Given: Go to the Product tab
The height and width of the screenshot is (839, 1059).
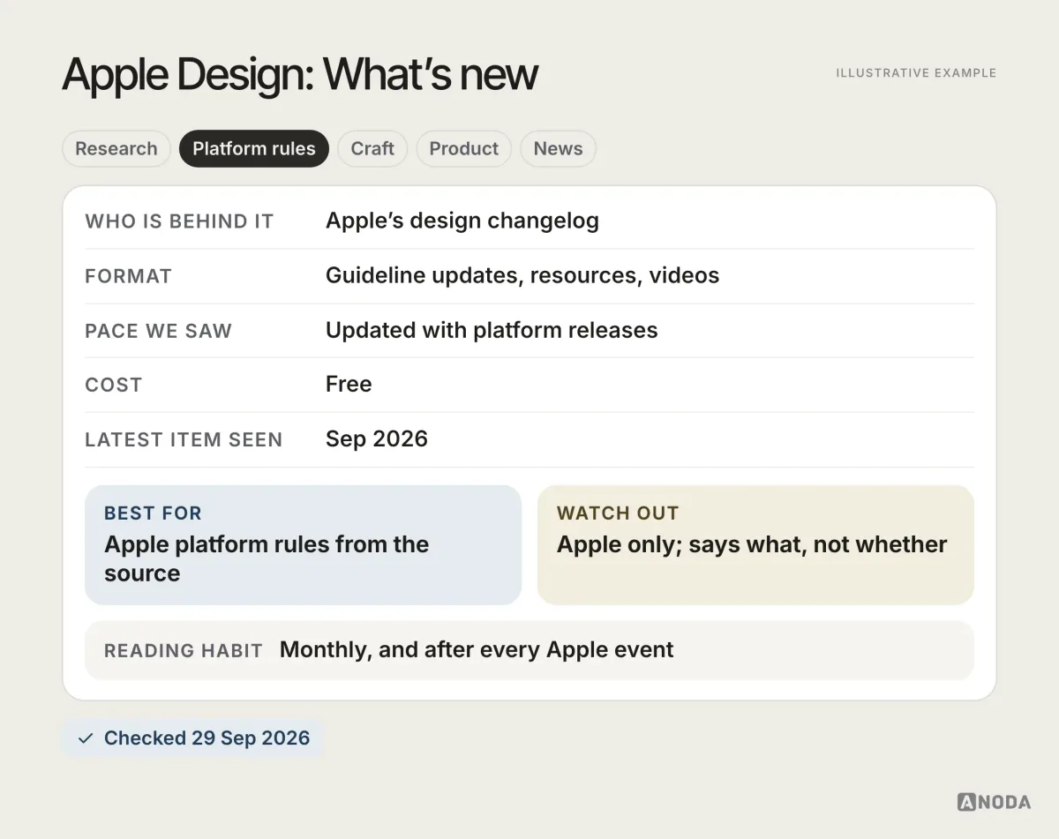Looking at the screenshot, I should point(464,148).
